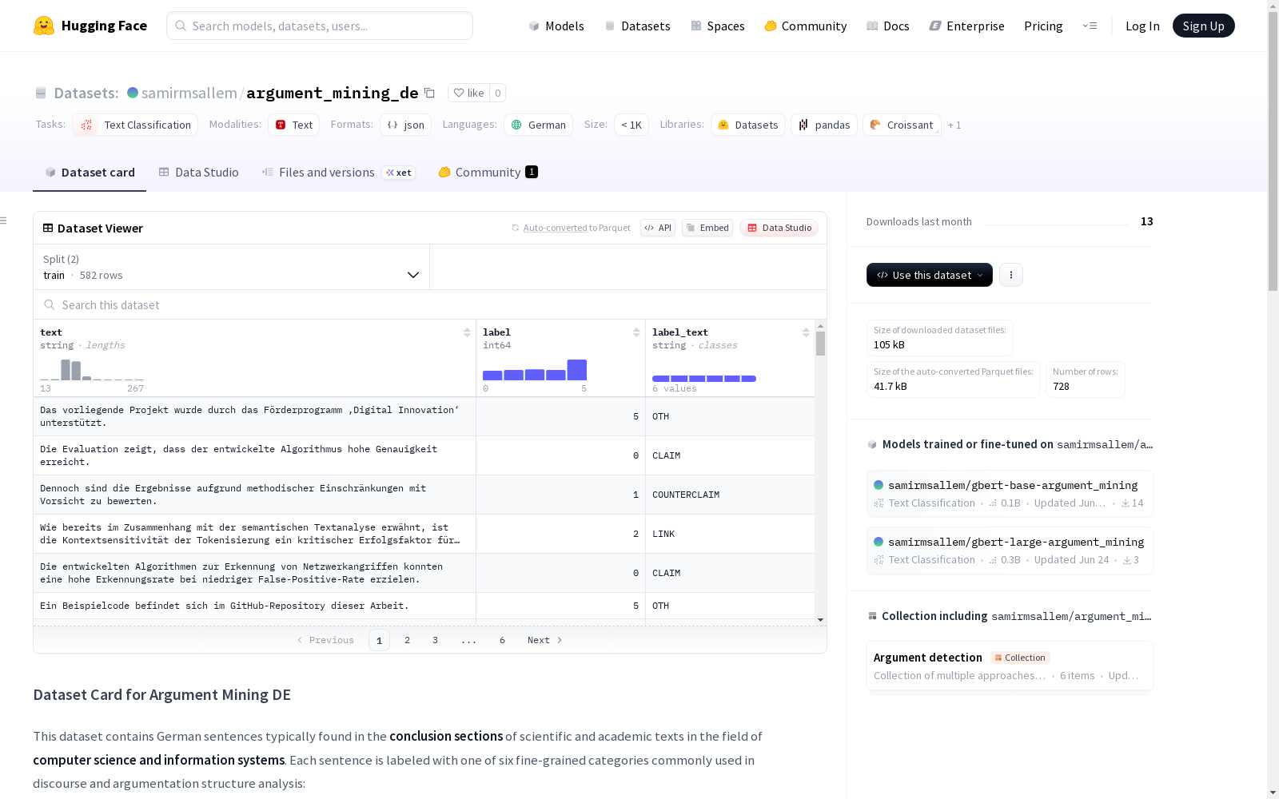Click the Hugging Face logo icon

tap(44, 26)
